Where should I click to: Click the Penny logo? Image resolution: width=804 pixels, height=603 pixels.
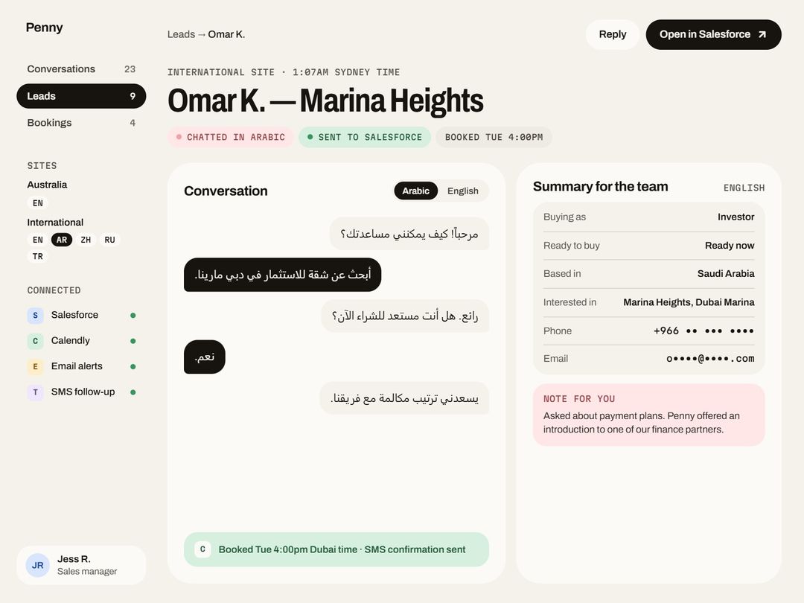click(x=44, y=28)
